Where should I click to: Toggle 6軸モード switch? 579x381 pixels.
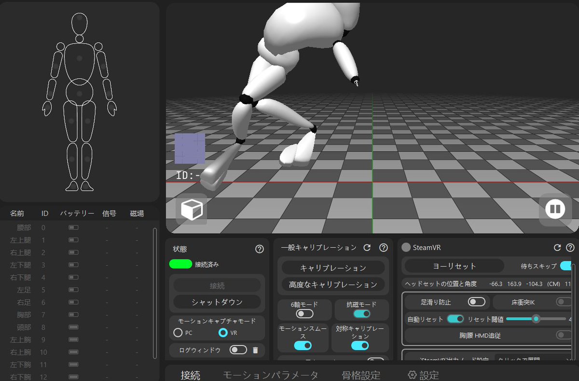305,314
